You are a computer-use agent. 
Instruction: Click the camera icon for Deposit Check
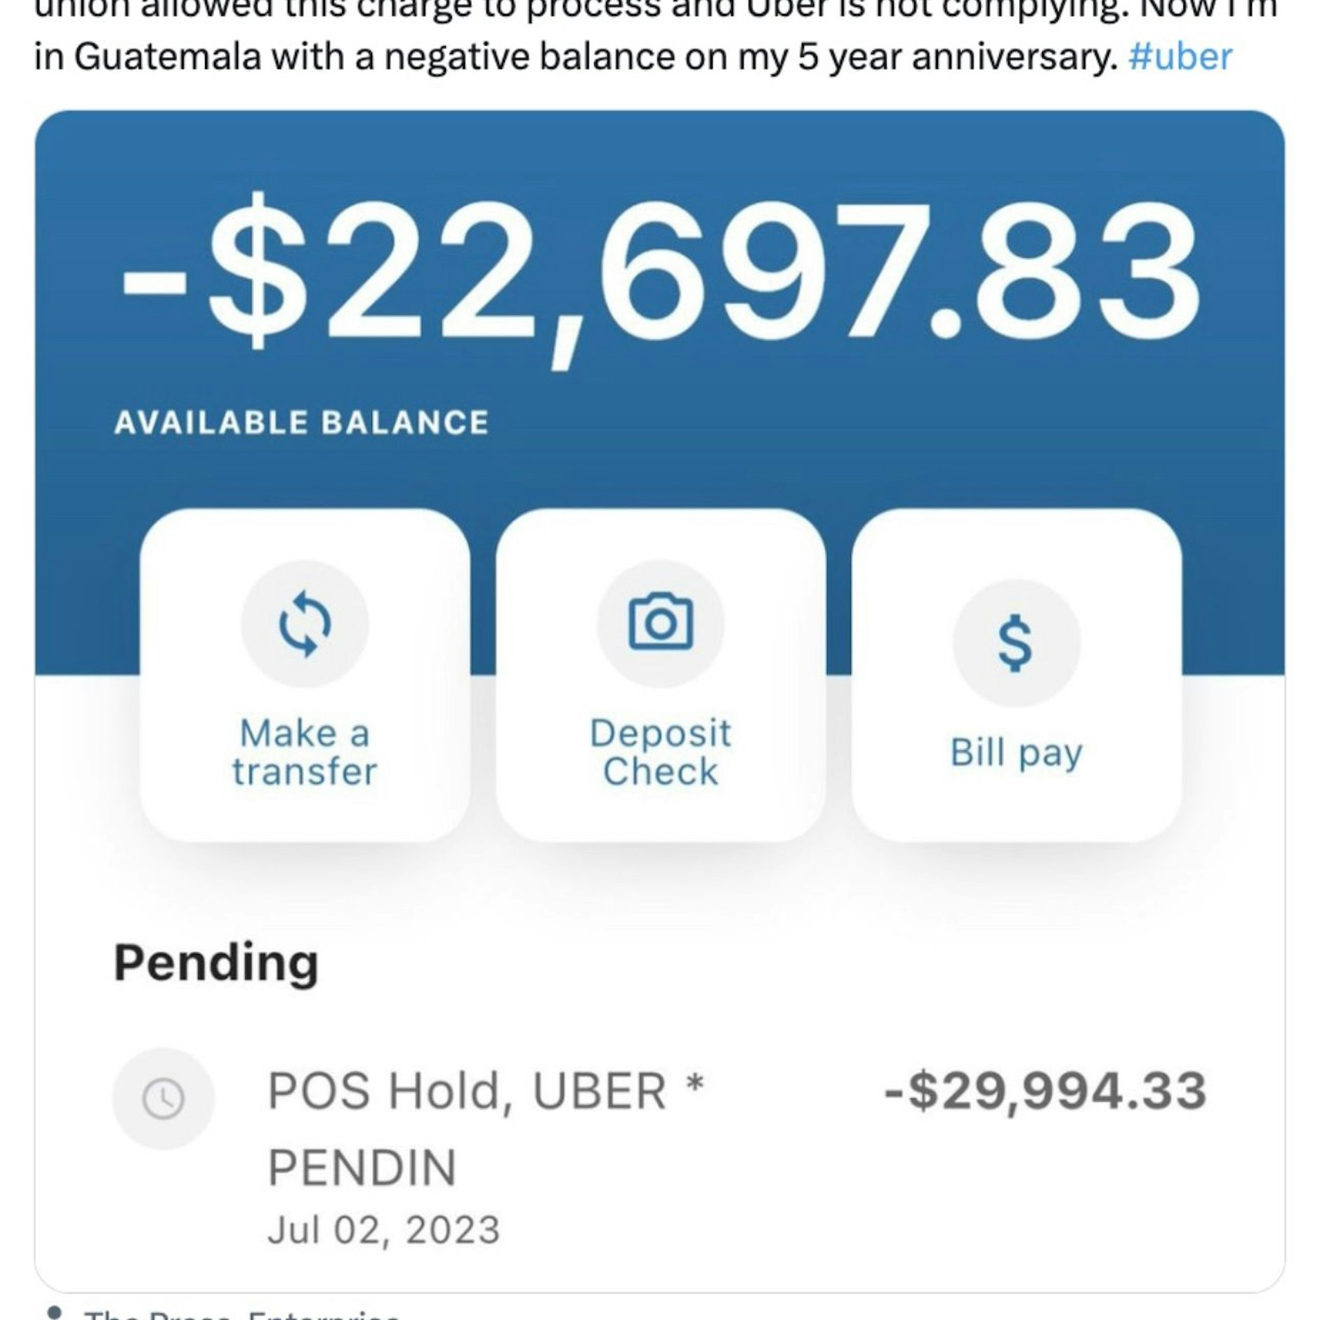[660, 623]
